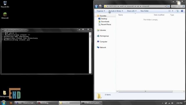Click the cmd window scrollbar down arrow
This screenshot has width=186, height=105.
90,72
